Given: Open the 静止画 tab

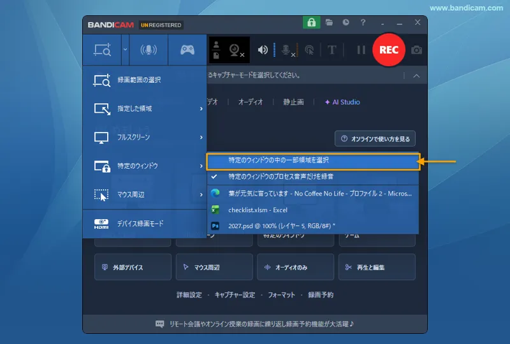Looking at the screenshot, I should [293, 102].
